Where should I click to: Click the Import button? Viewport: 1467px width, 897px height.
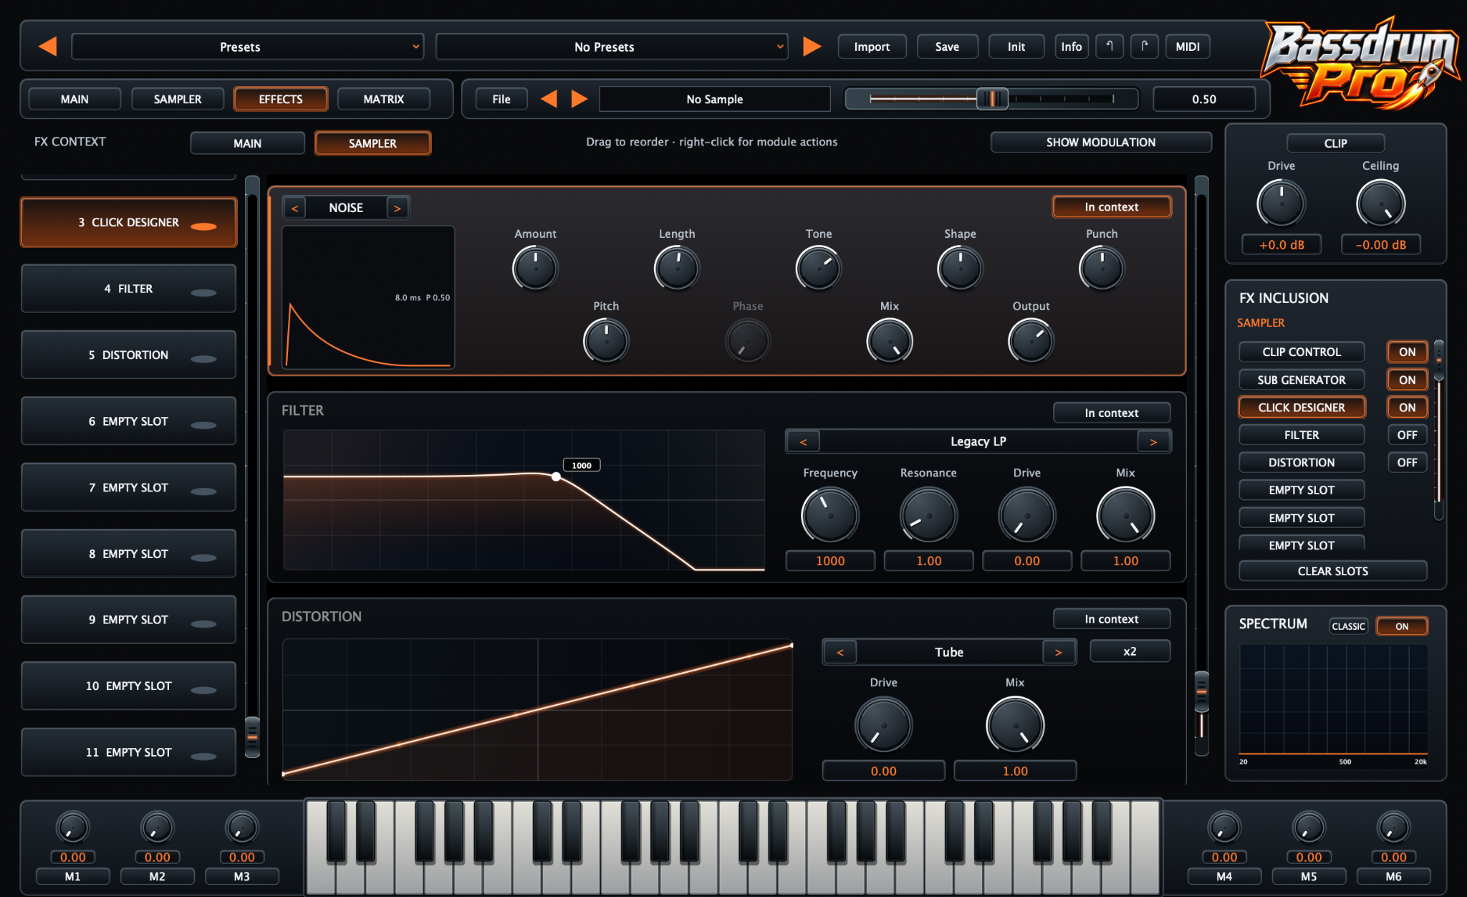[x=872, y=47]
